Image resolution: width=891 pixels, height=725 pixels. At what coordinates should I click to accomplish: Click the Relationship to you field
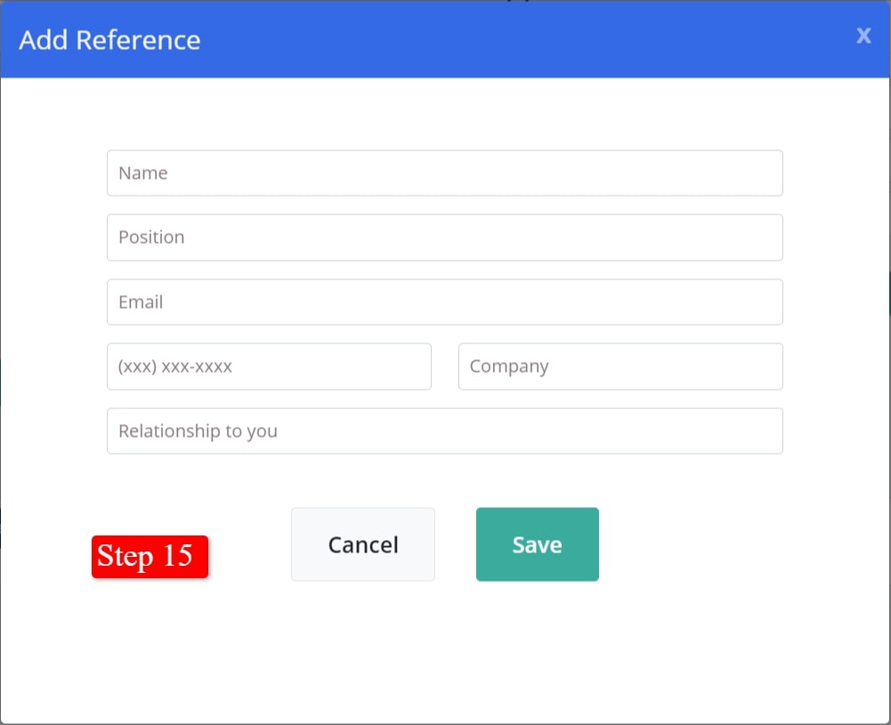tap(444, 431)
